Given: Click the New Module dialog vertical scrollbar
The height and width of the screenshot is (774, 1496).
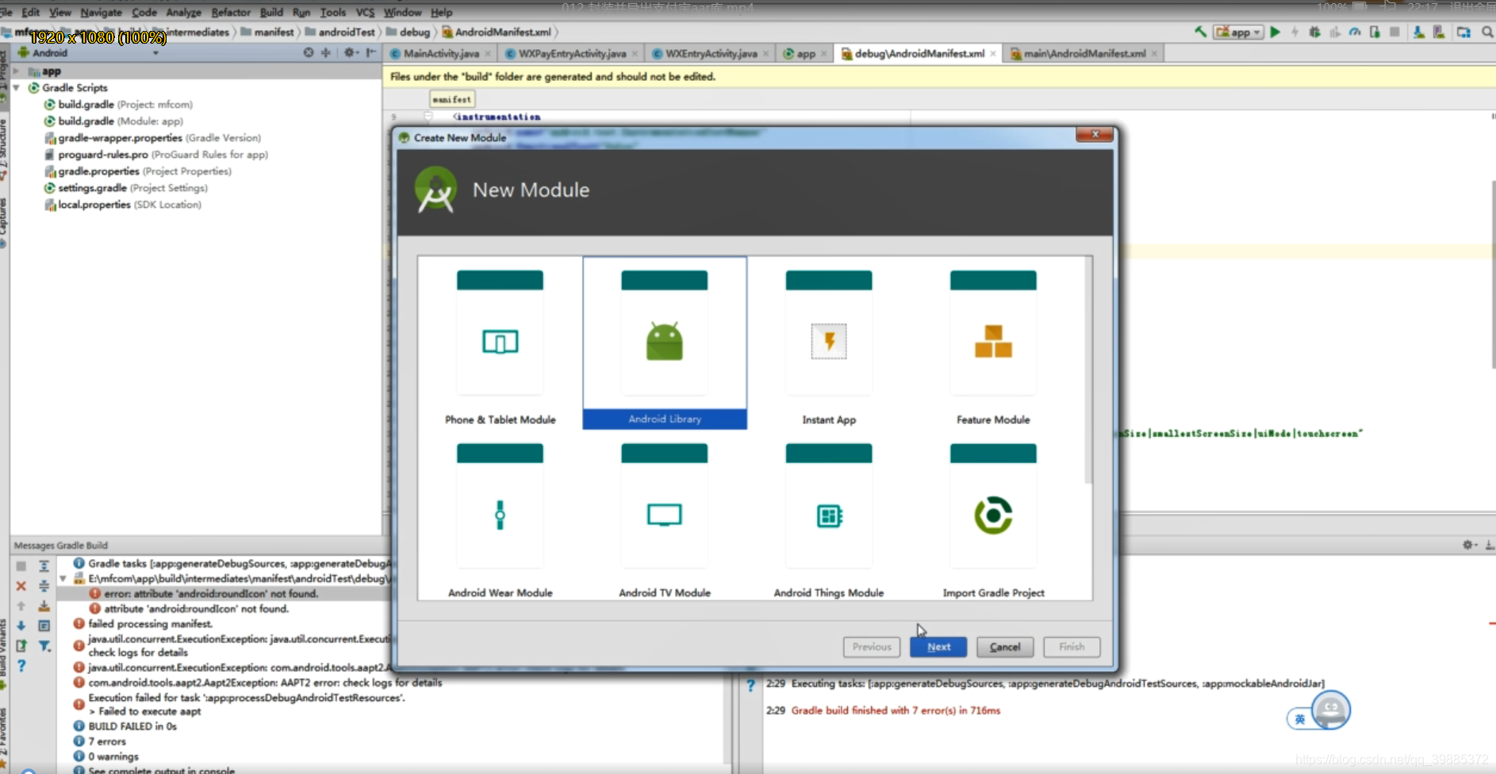Looking at the screenshot, I should tap(1087, 370).
